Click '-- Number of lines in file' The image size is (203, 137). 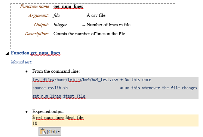click(x=106, y=24)
